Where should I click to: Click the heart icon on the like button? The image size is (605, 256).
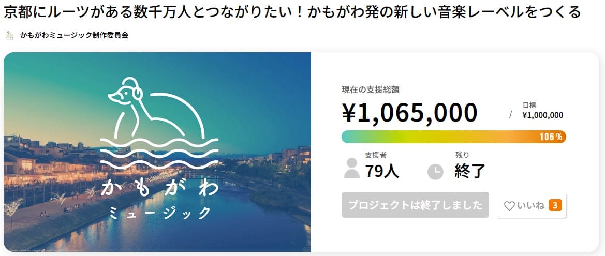(509, 206)
